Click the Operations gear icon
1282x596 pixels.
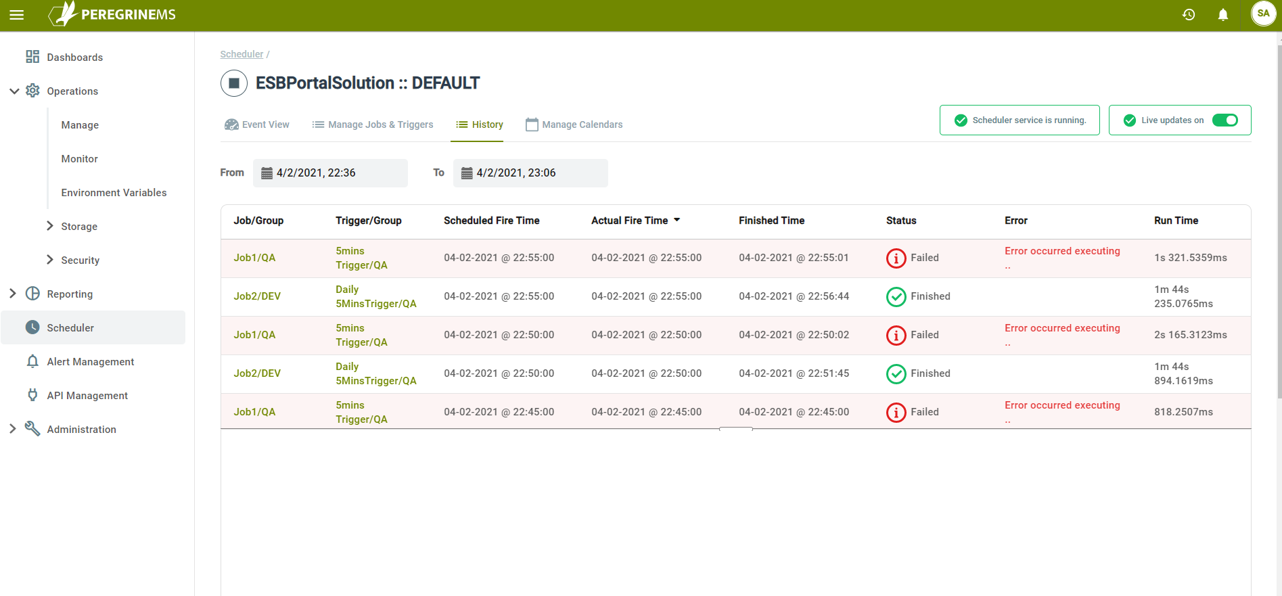pyautogui.click(x=32, y=91)
